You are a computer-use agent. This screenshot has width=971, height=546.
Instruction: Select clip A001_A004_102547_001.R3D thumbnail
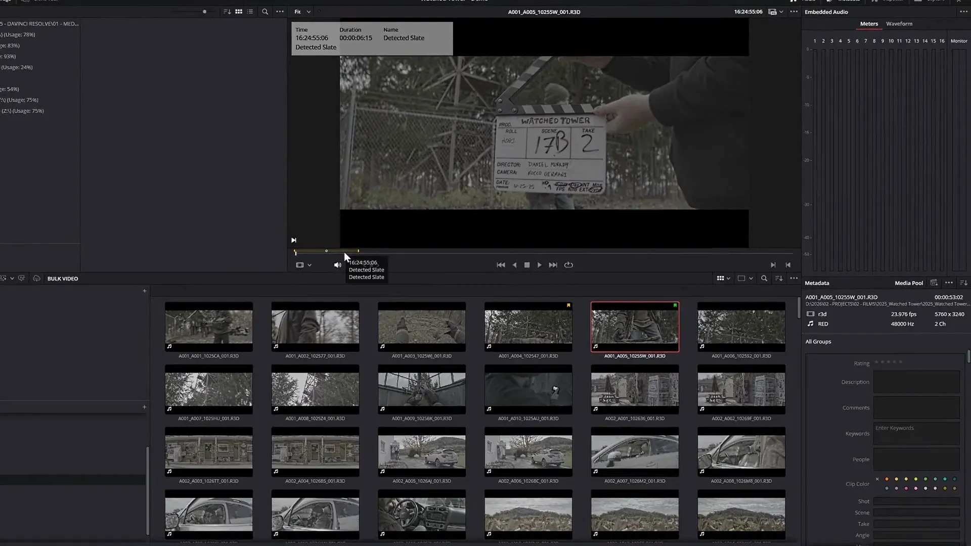(x=528, y=327)
